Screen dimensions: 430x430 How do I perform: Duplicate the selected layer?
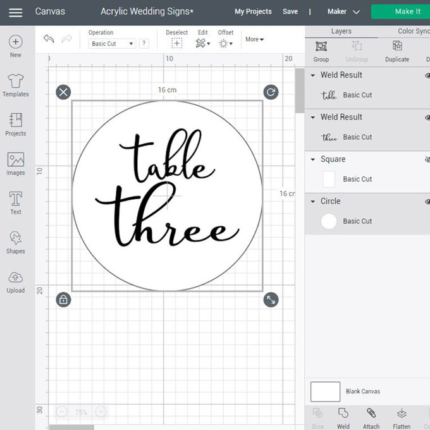[x=397, y=51]
